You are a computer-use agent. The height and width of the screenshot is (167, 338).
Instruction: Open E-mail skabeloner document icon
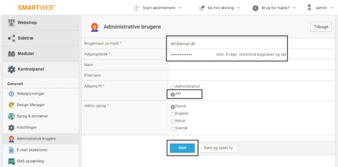[x=11, y=150]
